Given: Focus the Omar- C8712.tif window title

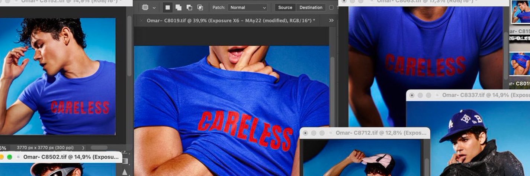Looking at the screenshot, I should point(380,133).
